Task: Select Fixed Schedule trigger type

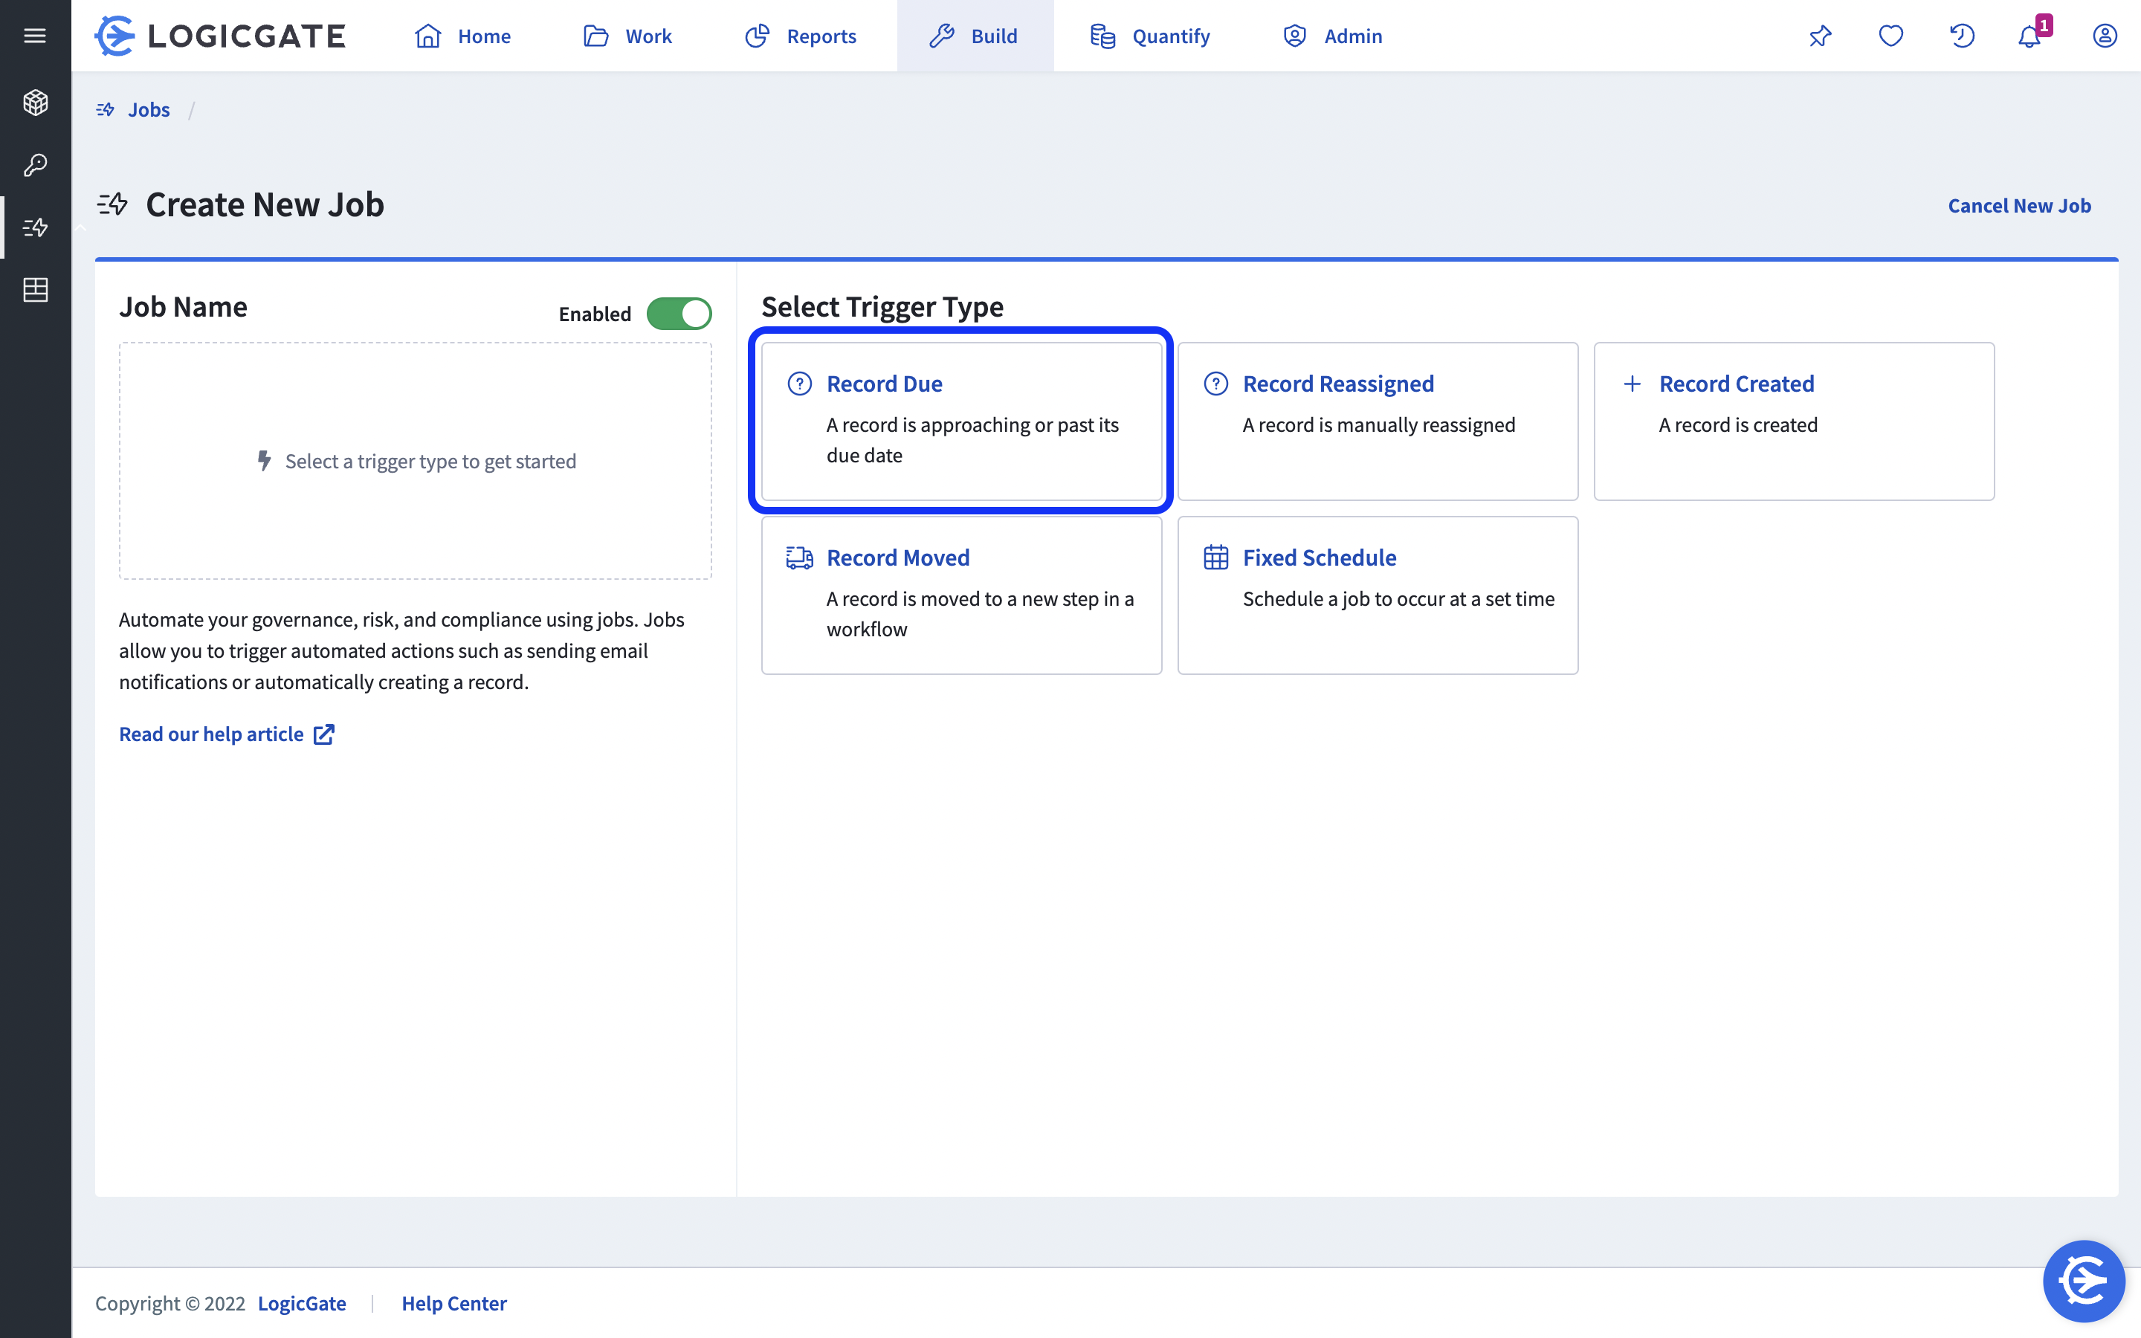Action: click(x=1378, y=595)
